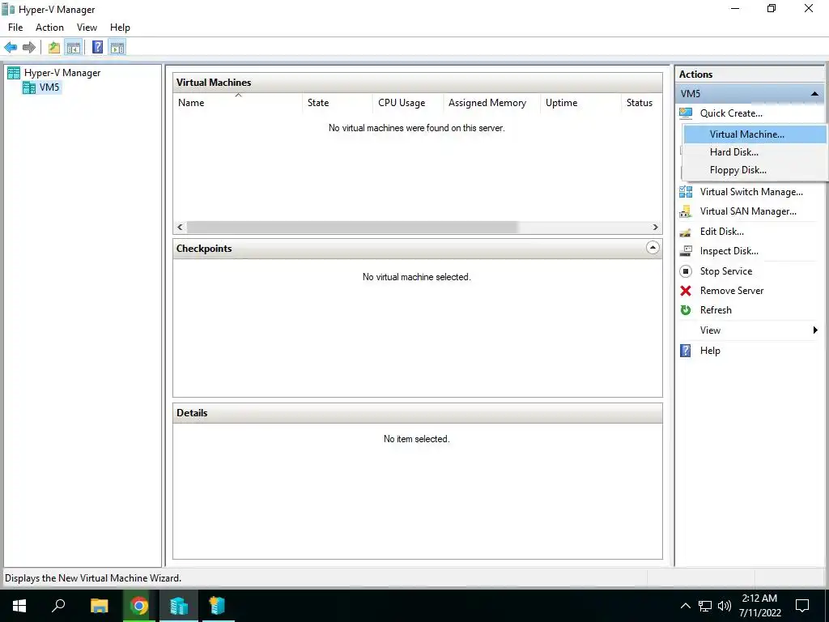Select Hyper-V Manager tree node
Viewport: 829px width, 622px height.
(x=62, y=73)
